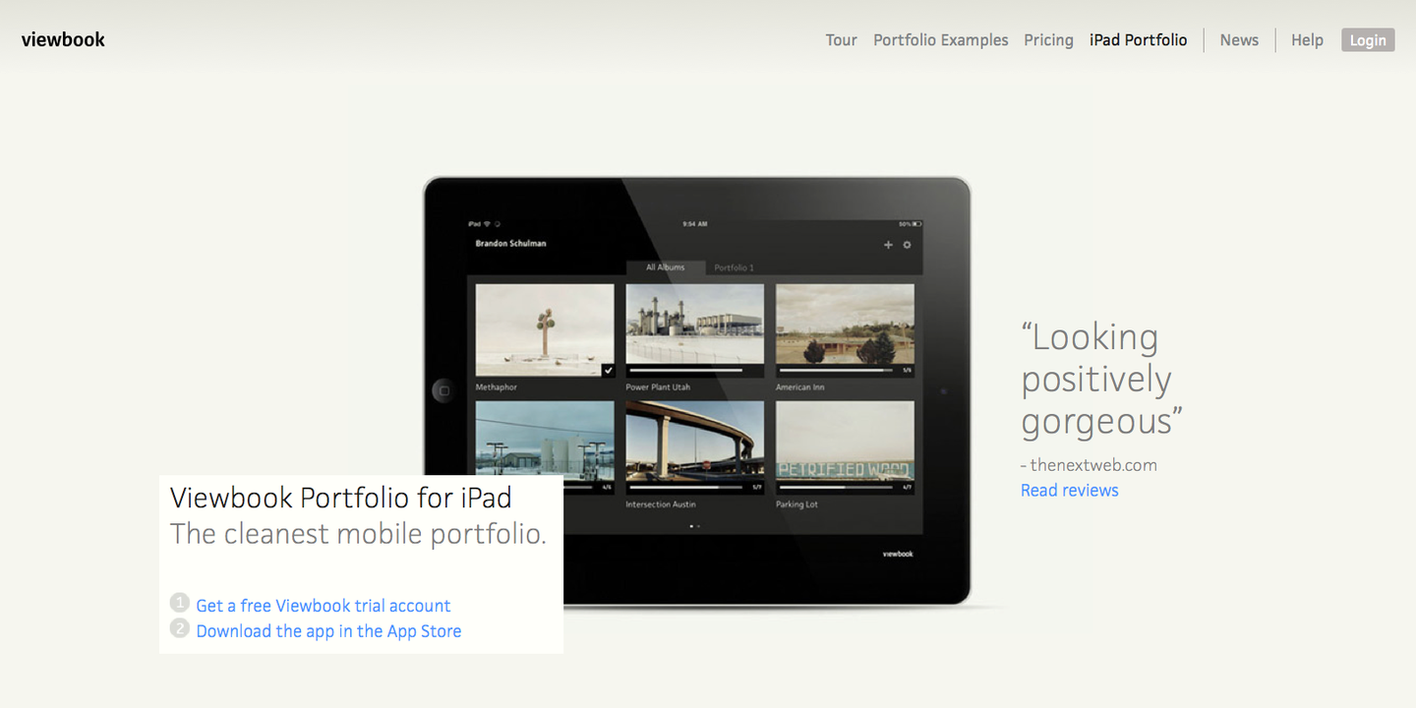The image size is (1416, 708).
Task: Click the checkmark on the Methaphor album
Action: (608, 371)
